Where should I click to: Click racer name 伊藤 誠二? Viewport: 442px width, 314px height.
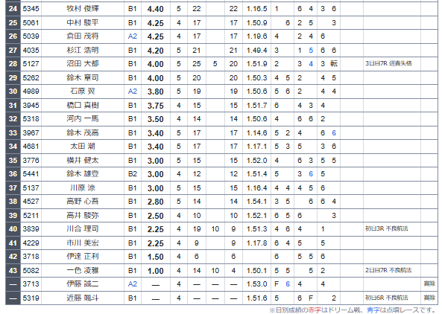click(x=83, y=284)
